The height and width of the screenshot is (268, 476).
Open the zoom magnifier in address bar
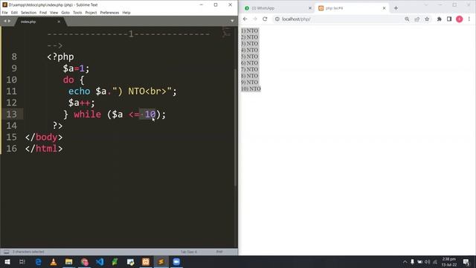coord(407,19)
